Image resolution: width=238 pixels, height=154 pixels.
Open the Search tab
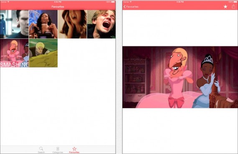point(41,150)
